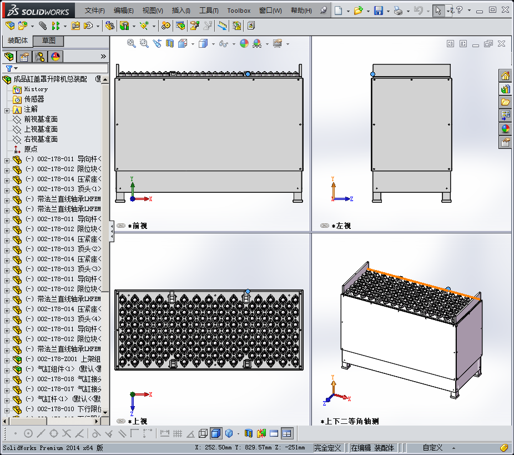Click the Zoom to Fit icon
Screen dimensions: 514x455
132,43
